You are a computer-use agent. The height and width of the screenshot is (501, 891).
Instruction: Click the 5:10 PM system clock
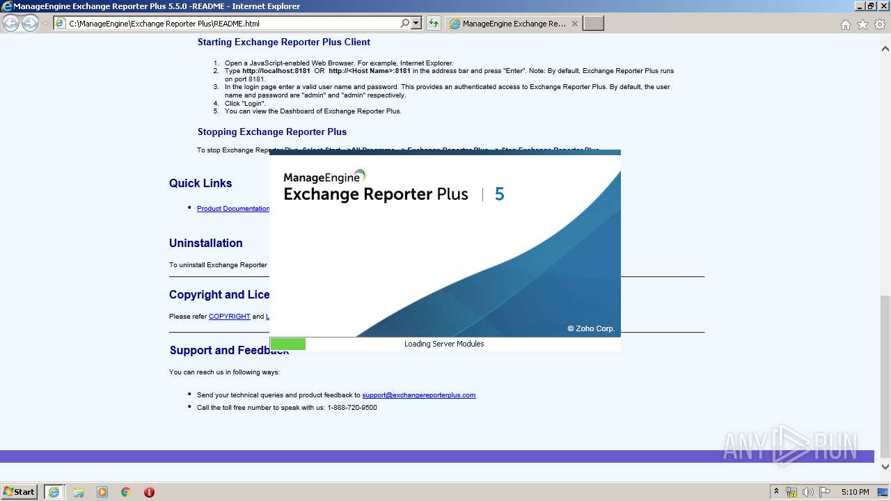coord(855,492)
